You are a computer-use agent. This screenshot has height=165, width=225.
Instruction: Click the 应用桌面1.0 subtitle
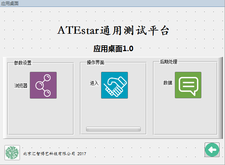click(113, 49)
